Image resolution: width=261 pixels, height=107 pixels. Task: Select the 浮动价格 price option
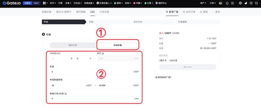[x=118, y=45]
